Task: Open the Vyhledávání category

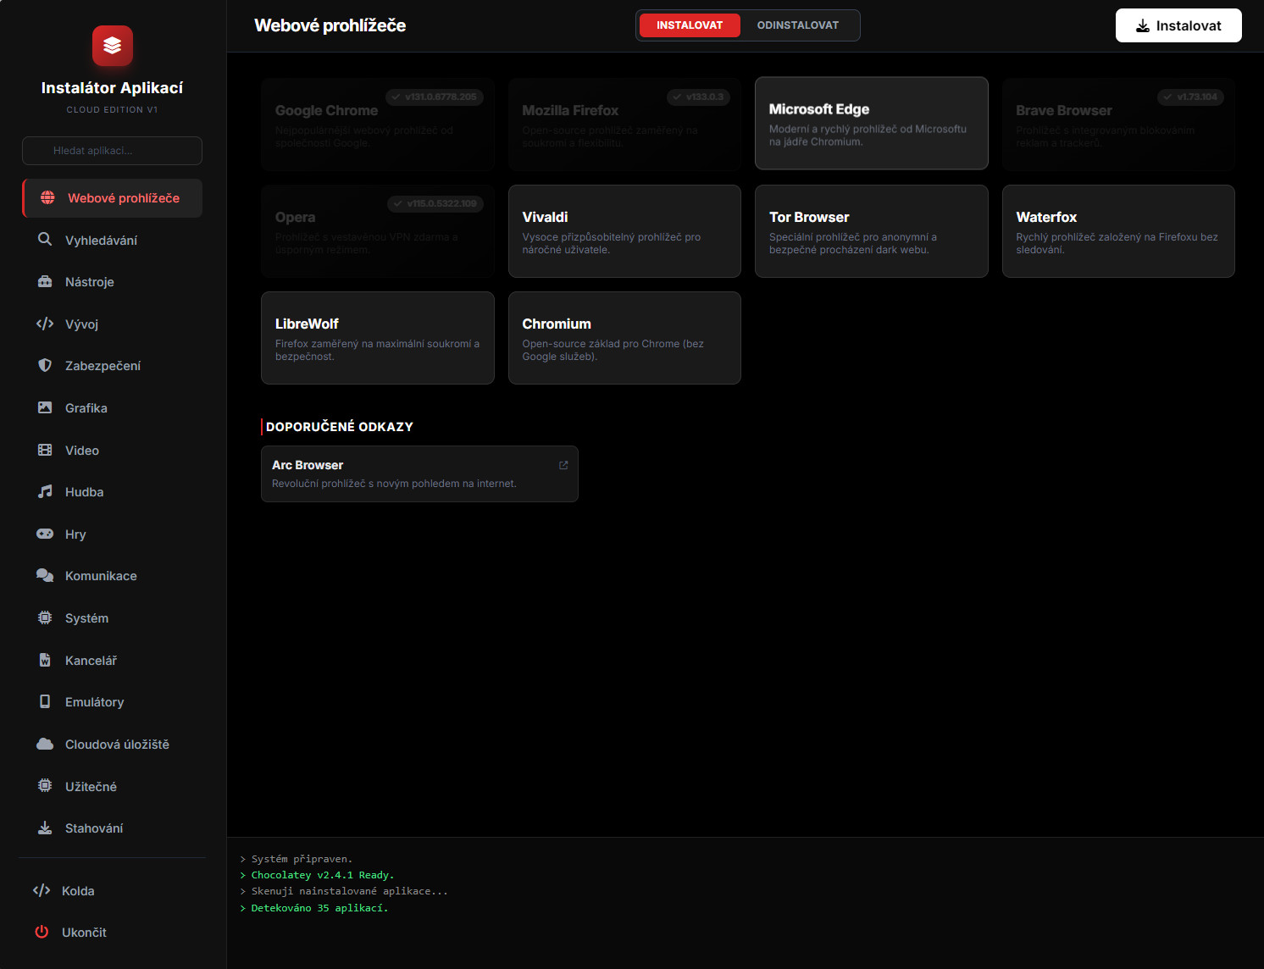Action: [112, 241]
